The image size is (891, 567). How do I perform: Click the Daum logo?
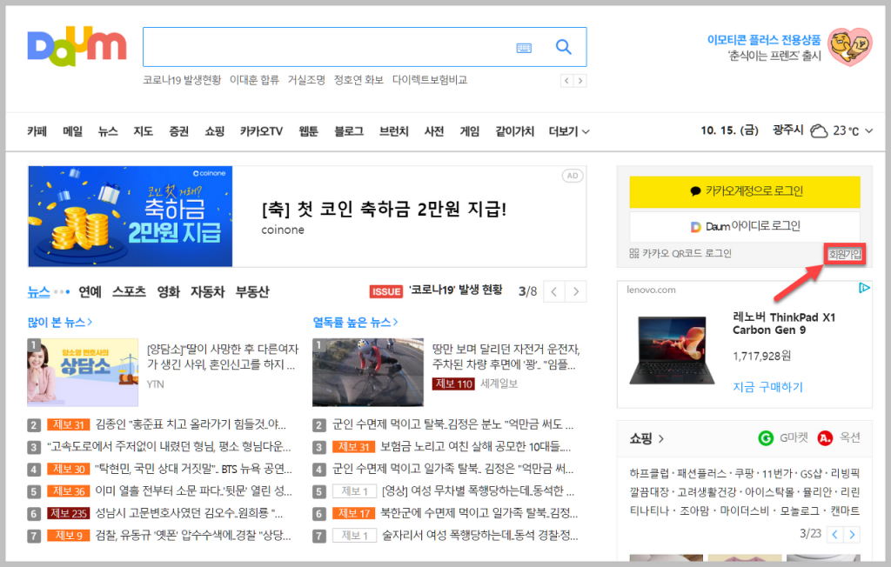click(77, 45)
